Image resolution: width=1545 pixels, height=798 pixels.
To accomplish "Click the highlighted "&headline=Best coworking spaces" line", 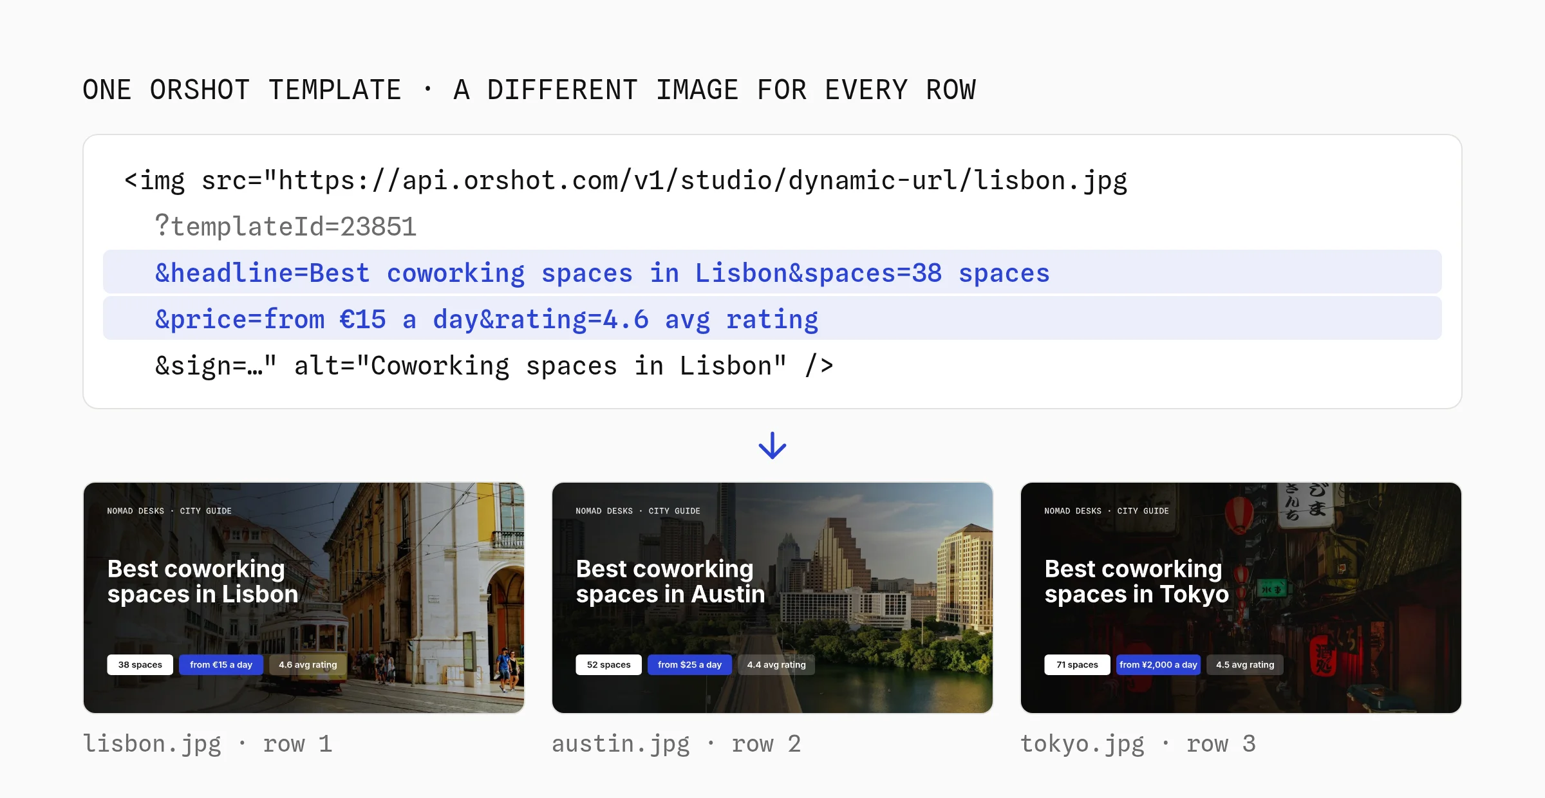I will click(x=772, y=272).
